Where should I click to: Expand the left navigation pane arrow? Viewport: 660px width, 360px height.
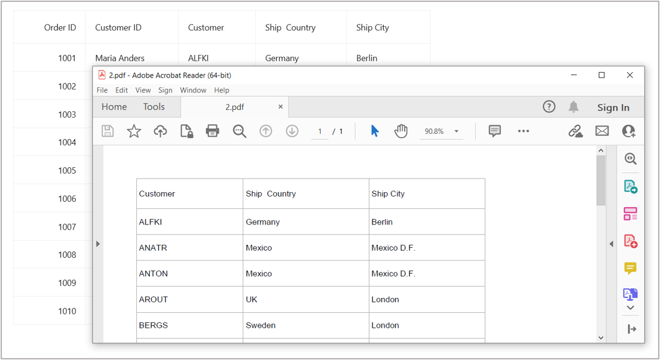point(98,244)
